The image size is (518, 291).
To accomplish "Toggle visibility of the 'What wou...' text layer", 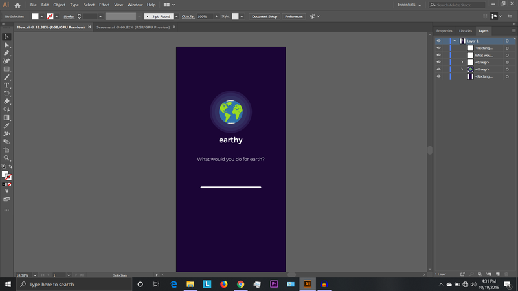I will 438,55.
